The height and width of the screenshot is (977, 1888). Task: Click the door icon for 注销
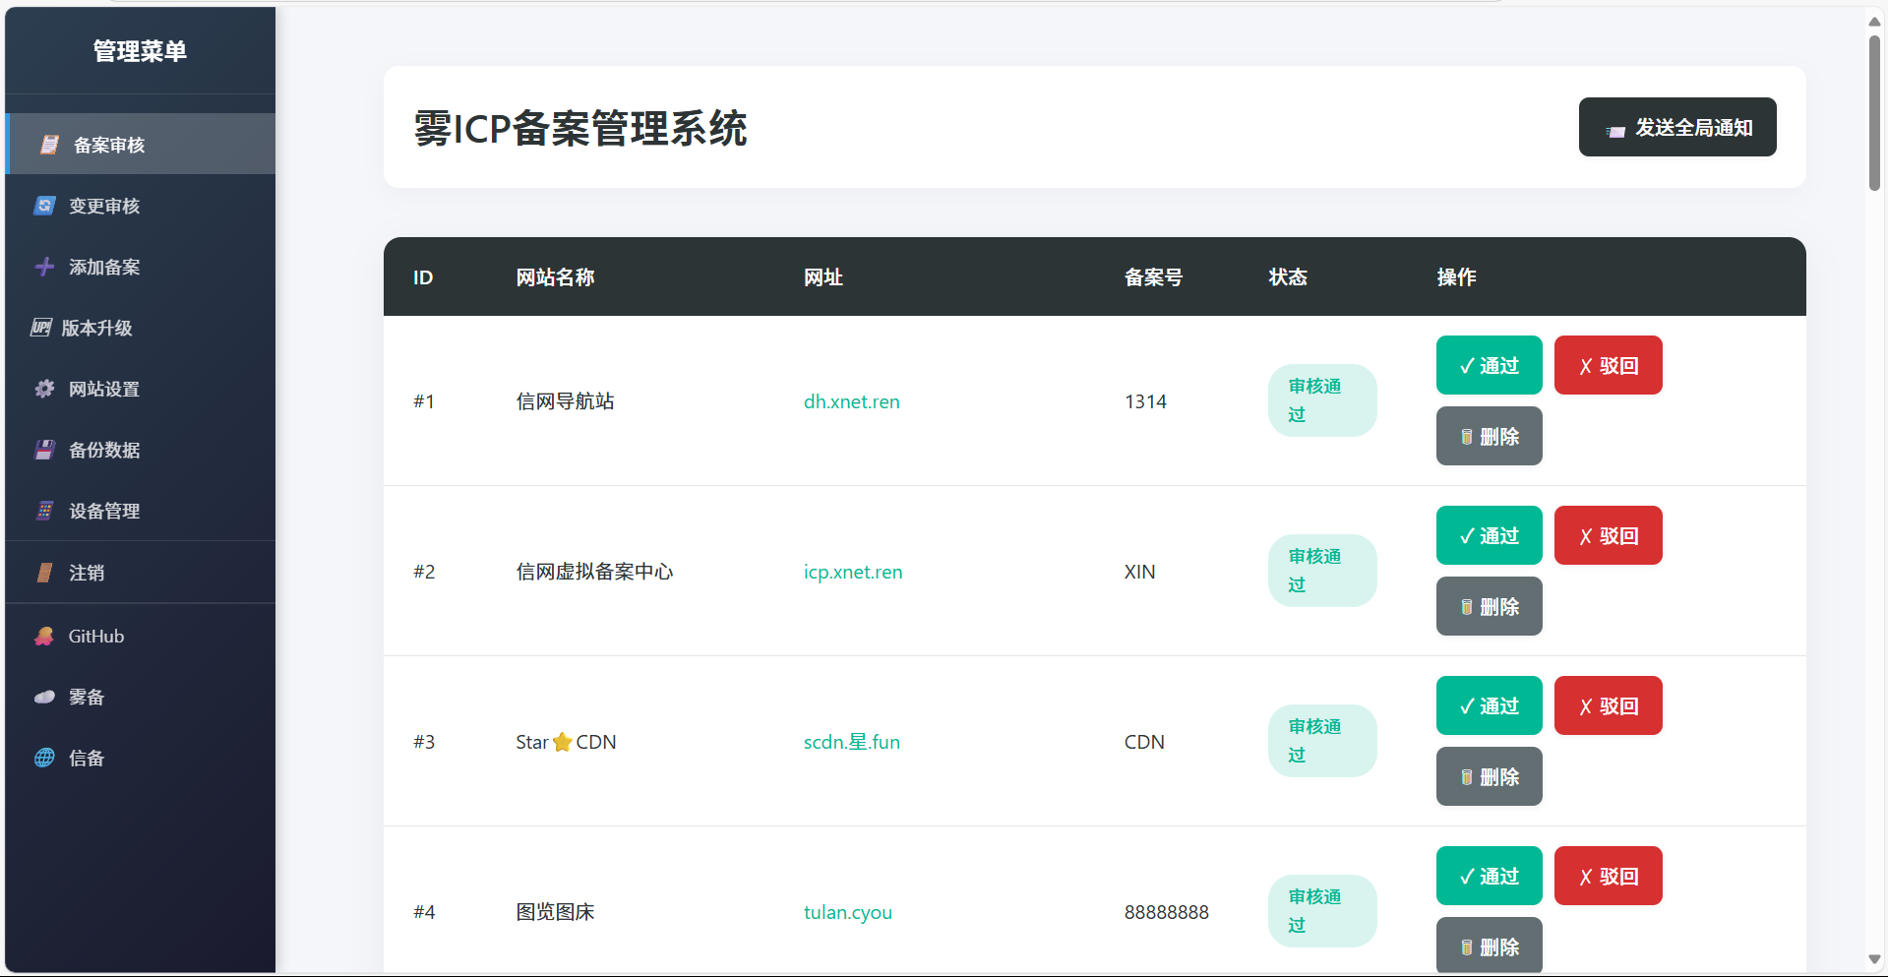coord(44,573)
